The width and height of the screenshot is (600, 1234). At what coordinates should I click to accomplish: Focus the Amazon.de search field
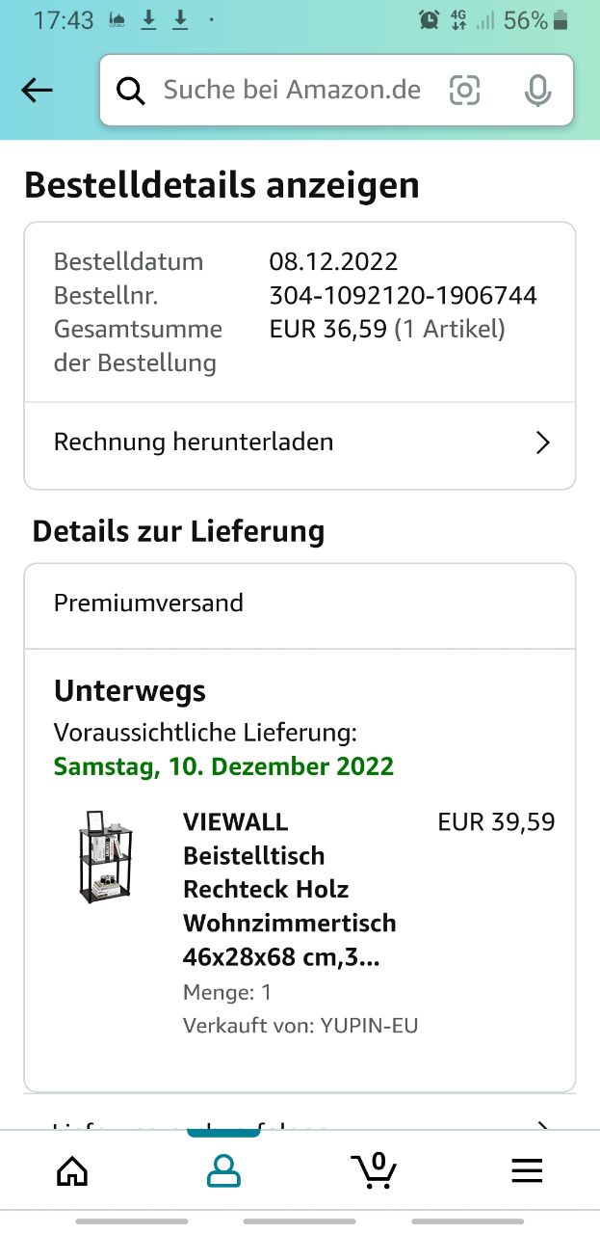point(292,91)
